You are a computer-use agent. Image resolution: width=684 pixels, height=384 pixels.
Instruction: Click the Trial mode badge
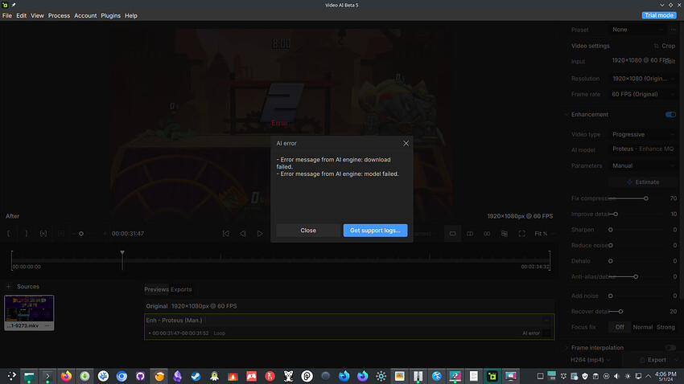click(x=659, y=15)
